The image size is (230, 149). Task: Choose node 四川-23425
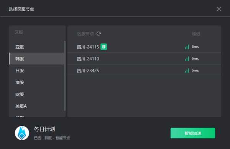tap(144, 70)
